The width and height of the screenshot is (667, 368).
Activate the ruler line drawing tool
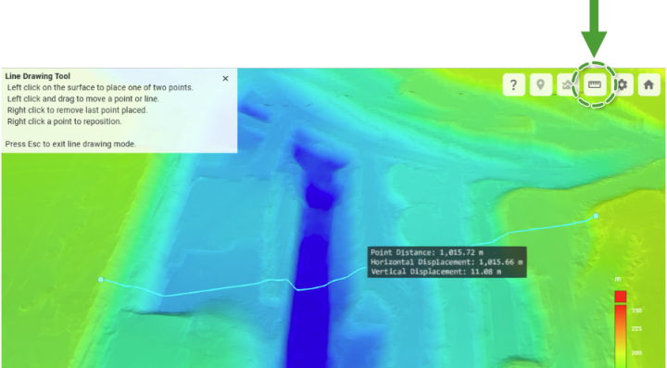click(594, 84)
